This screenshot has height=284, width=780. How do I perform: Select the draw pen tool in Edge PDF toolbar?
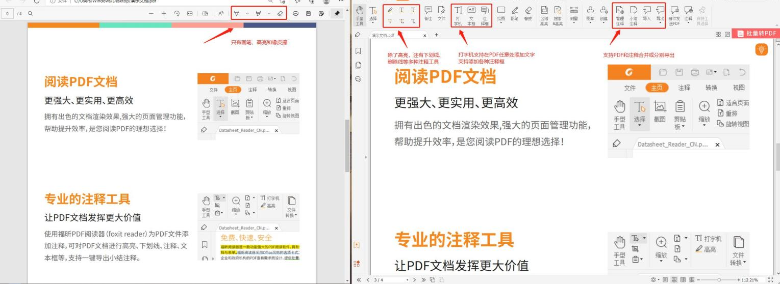[236, 13]
